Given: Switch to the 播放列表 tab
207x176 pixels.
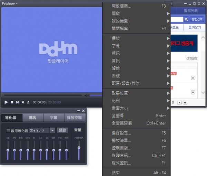Looking at the screenshot, I should (x=191, y=11).
